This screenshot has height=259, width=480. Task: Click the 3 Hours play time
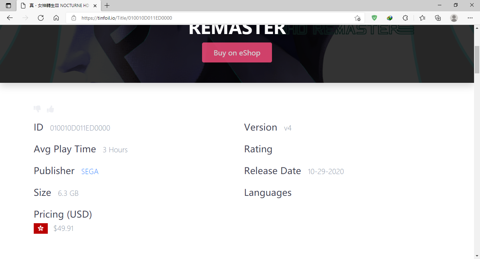(115, 150)
